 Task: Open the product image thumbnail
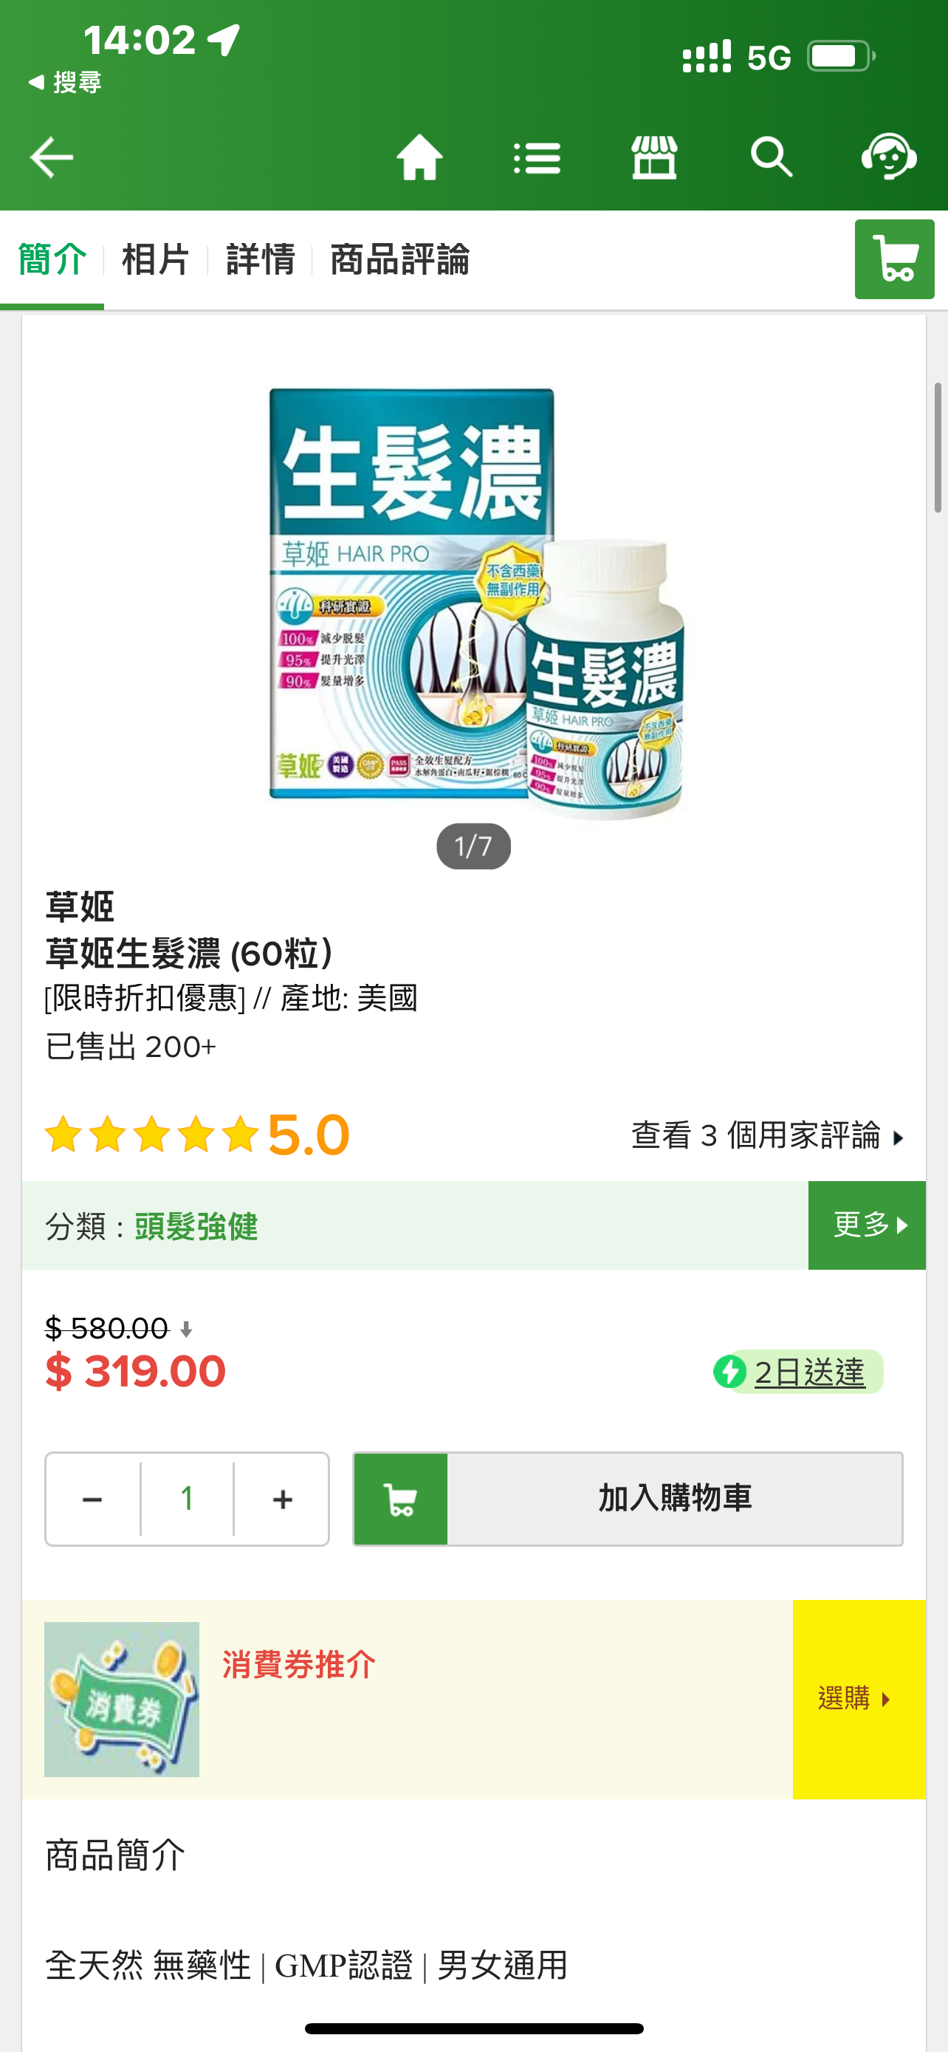click(473, 603)
